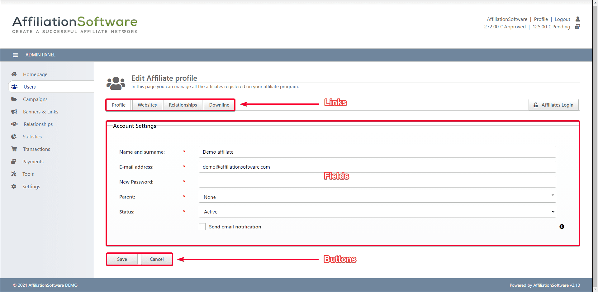Open the Downline tab
The height and width of the screenshot is (292, 598).
[219, 105]
